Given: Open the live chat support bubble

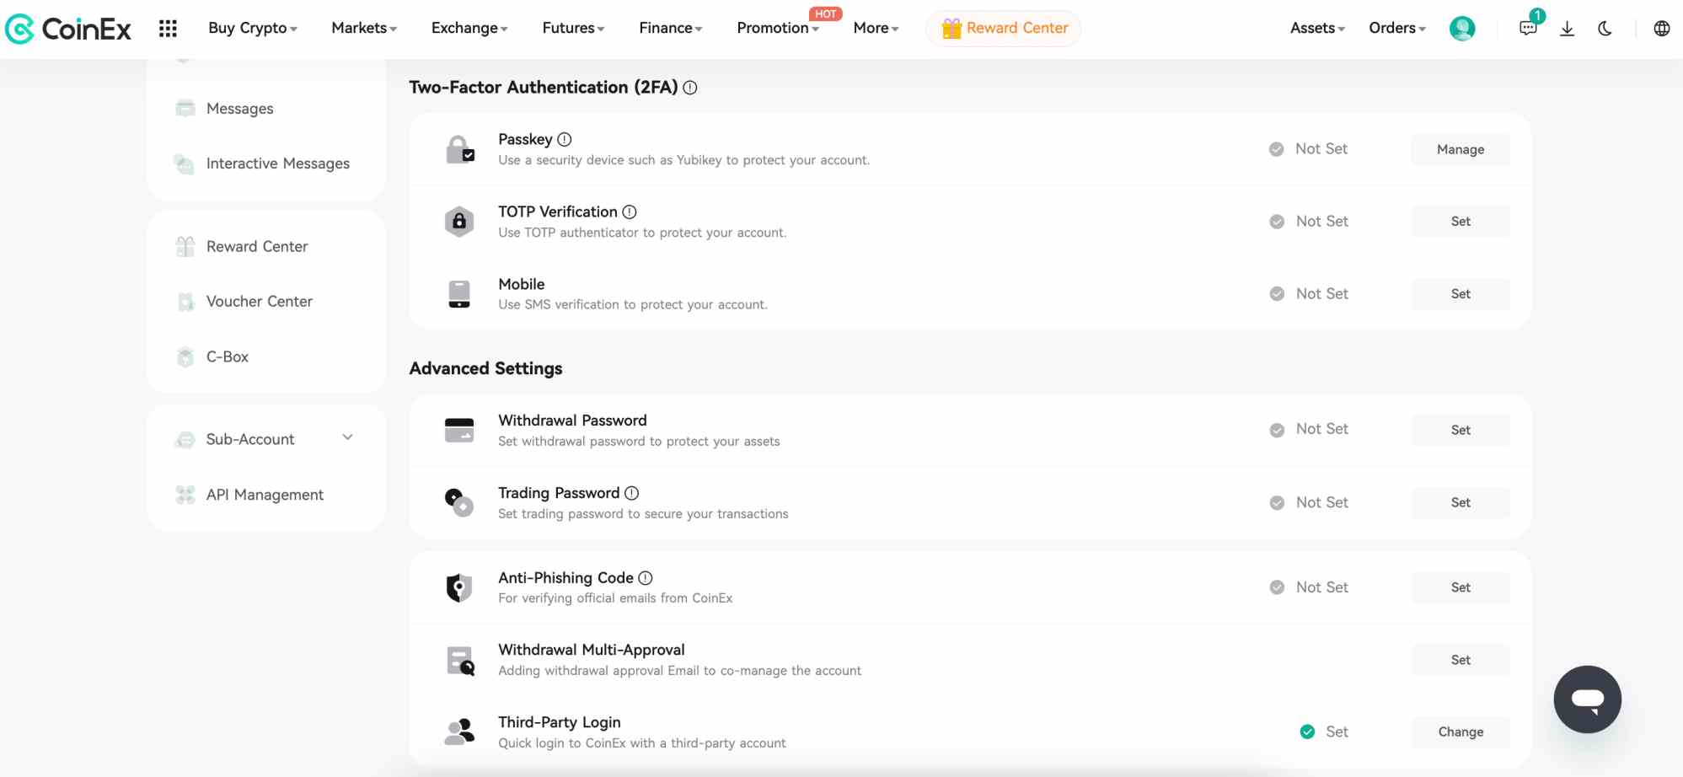Looking at the screenshot, I should coord(1587,699).
